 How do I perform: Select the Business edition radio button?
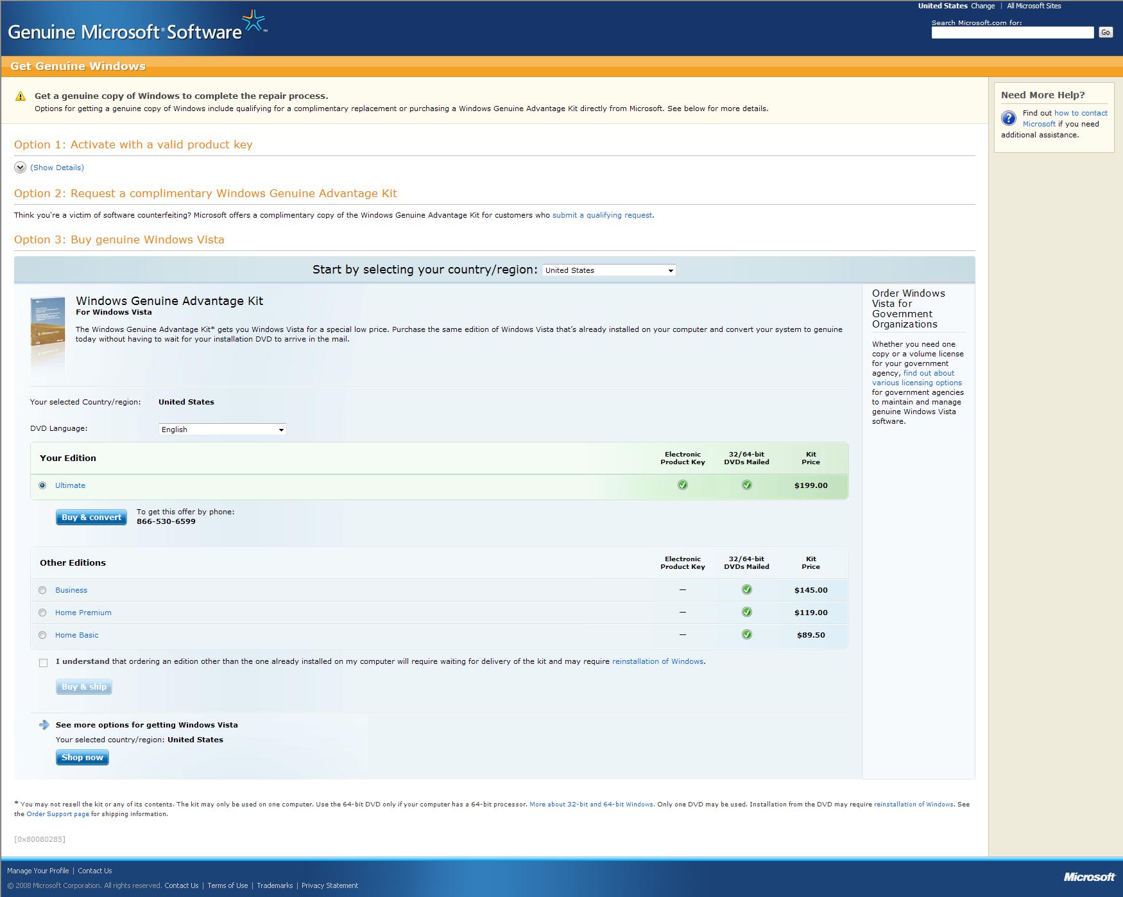click(42, 590)
